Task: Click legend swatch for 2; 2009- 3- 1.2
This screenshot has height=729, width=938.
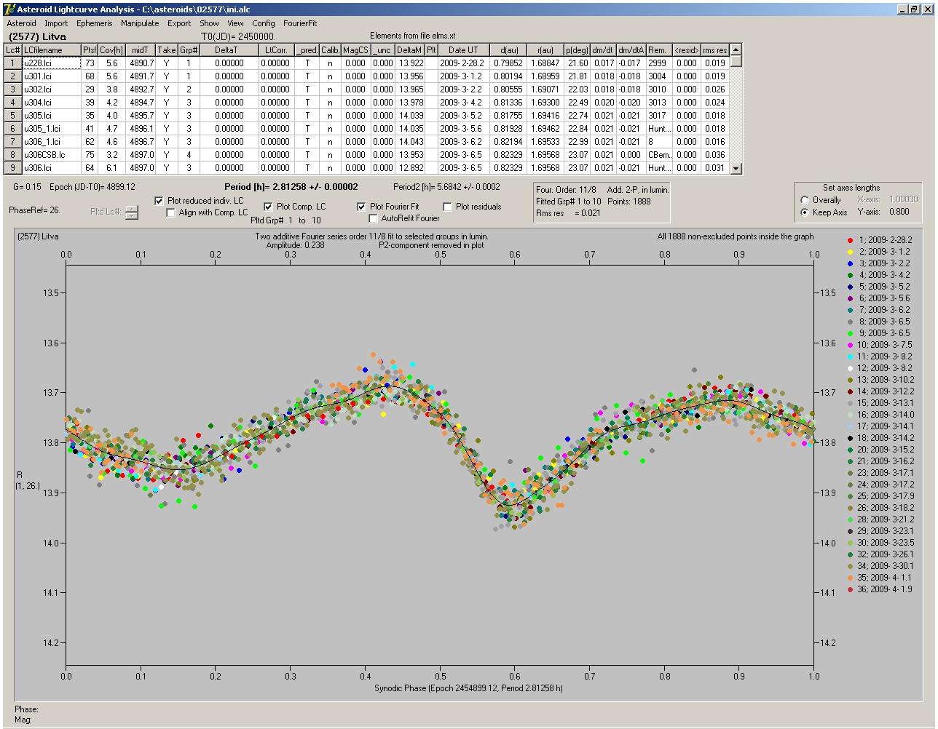Action: [x=850, y=252]
